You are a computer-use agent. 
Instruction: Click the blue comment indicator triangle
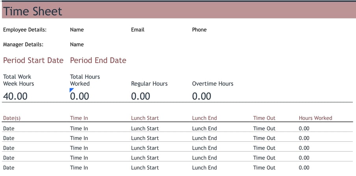click(71, 90)
